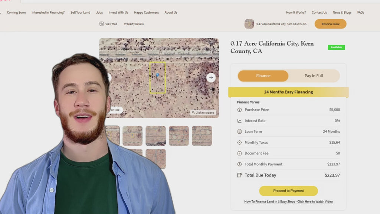380x214 pixels.
Task: Open How To Finance Land video link
Action: click(x=288, y=202)
